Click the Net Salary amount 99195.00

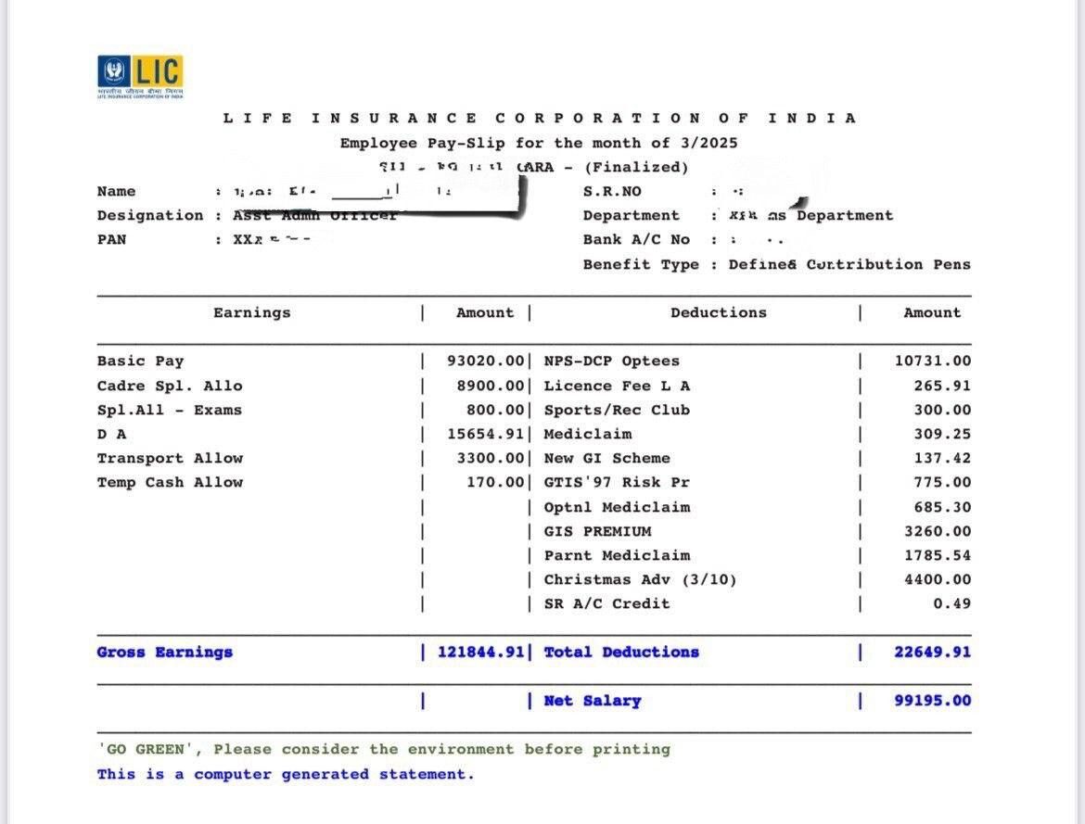932,701
